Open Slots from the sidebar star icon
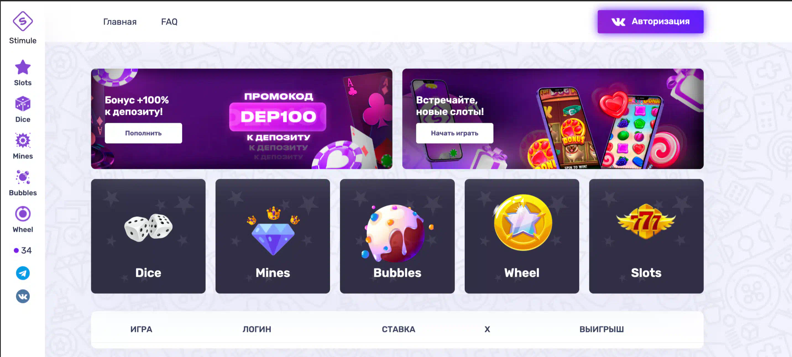This screenshot has height=357, width=792. coord(23,67)
